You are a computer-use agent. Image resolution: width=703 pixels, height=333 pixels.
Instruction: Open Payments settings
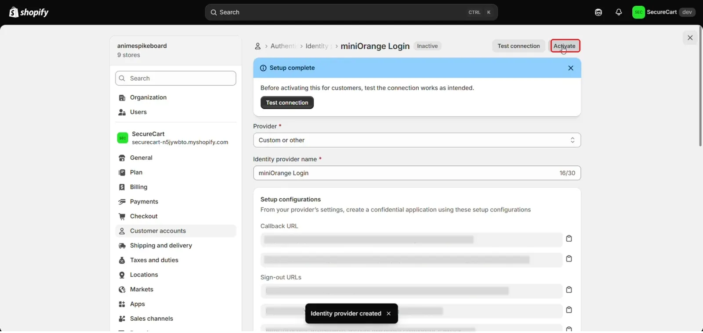[x=176, y=202]
